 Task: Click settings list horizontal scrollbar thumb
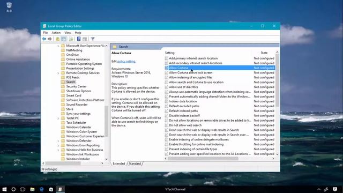tap(203, 159)
